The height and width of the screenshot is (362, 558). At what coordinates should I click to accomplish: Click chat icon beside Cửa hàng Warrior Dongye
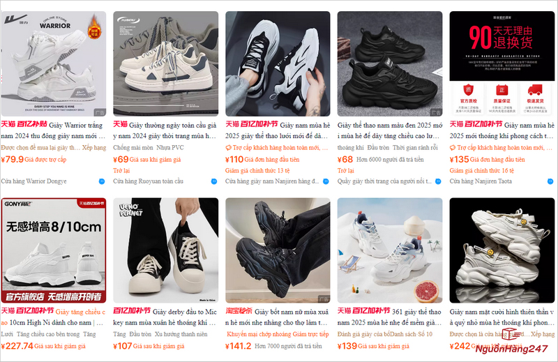[102, 181]
